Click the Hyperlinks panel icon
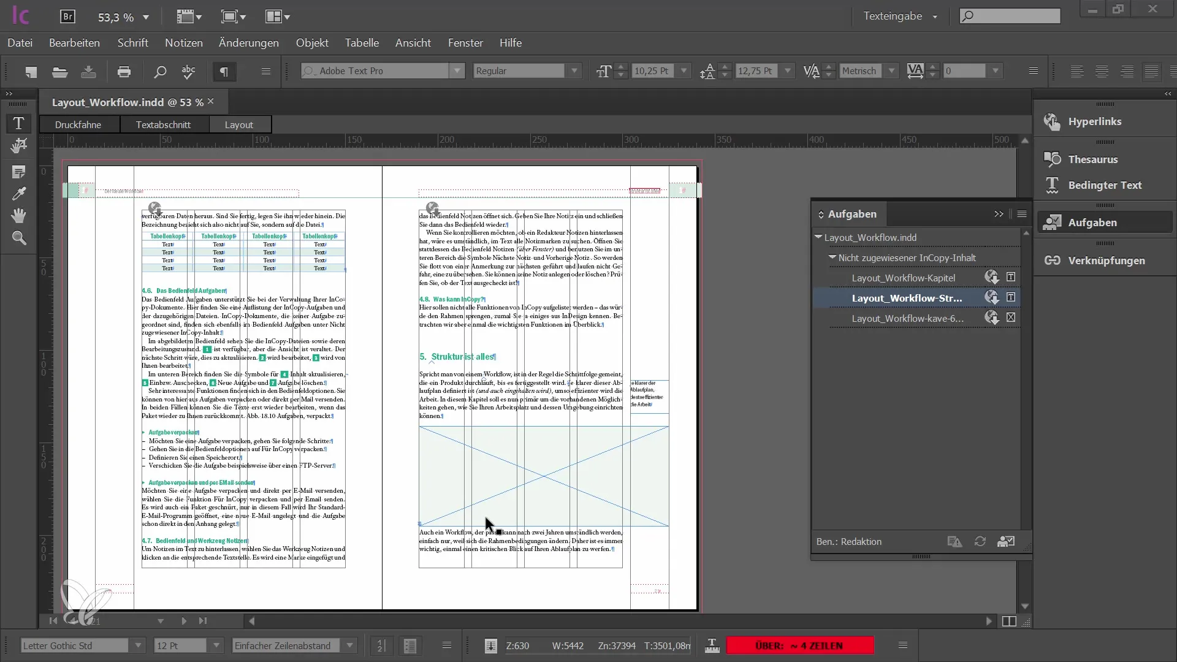 point(1052,121)
